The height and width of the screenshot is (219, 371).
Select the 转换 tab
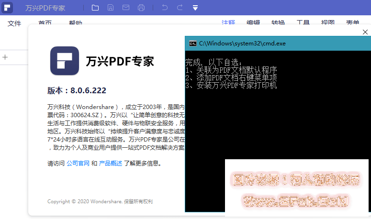[x=278, y=22]
